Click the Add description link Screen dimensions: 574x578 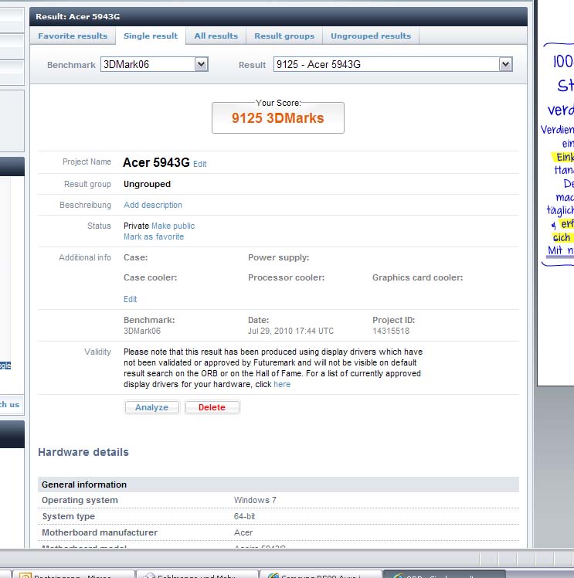tap(153, 205)
